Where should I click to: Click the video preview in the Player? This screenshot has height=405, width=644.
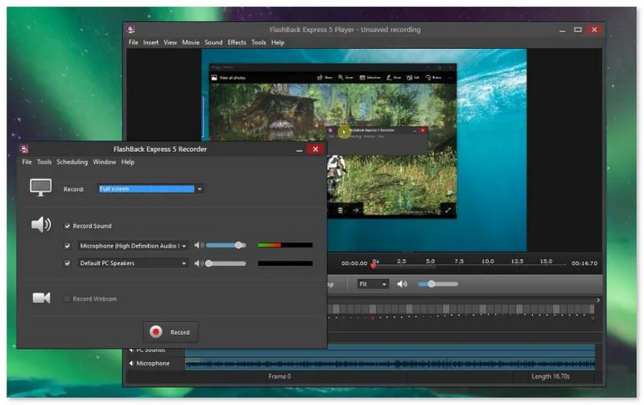tap(364, 150)
